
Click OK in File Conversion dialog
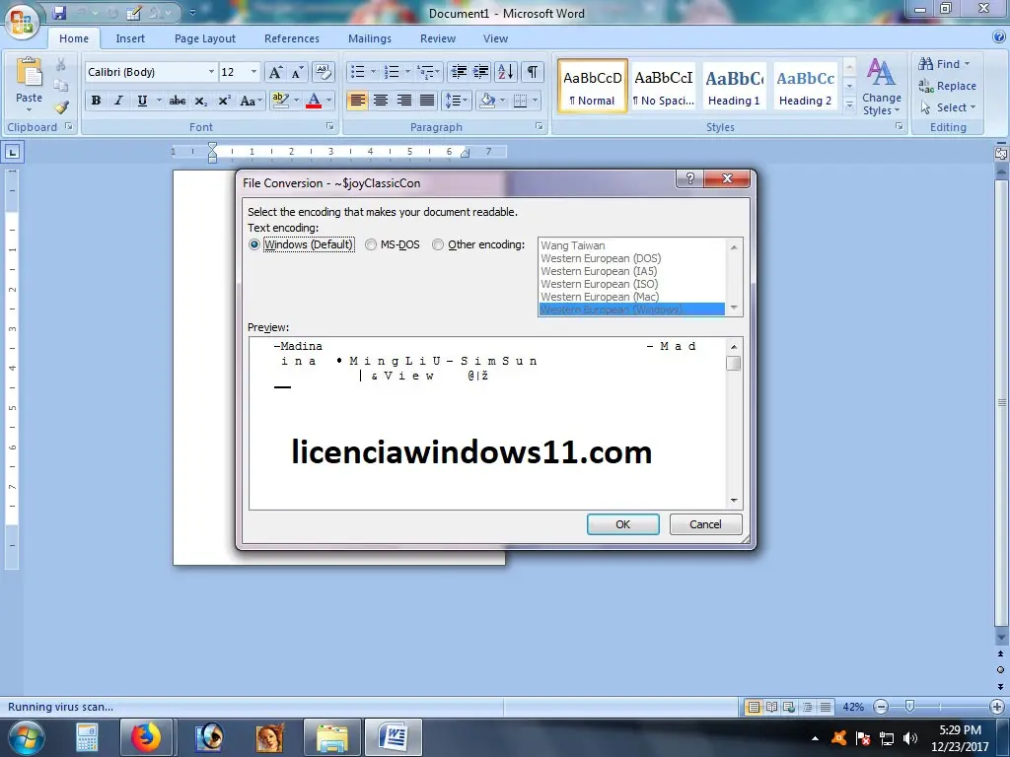623,524
